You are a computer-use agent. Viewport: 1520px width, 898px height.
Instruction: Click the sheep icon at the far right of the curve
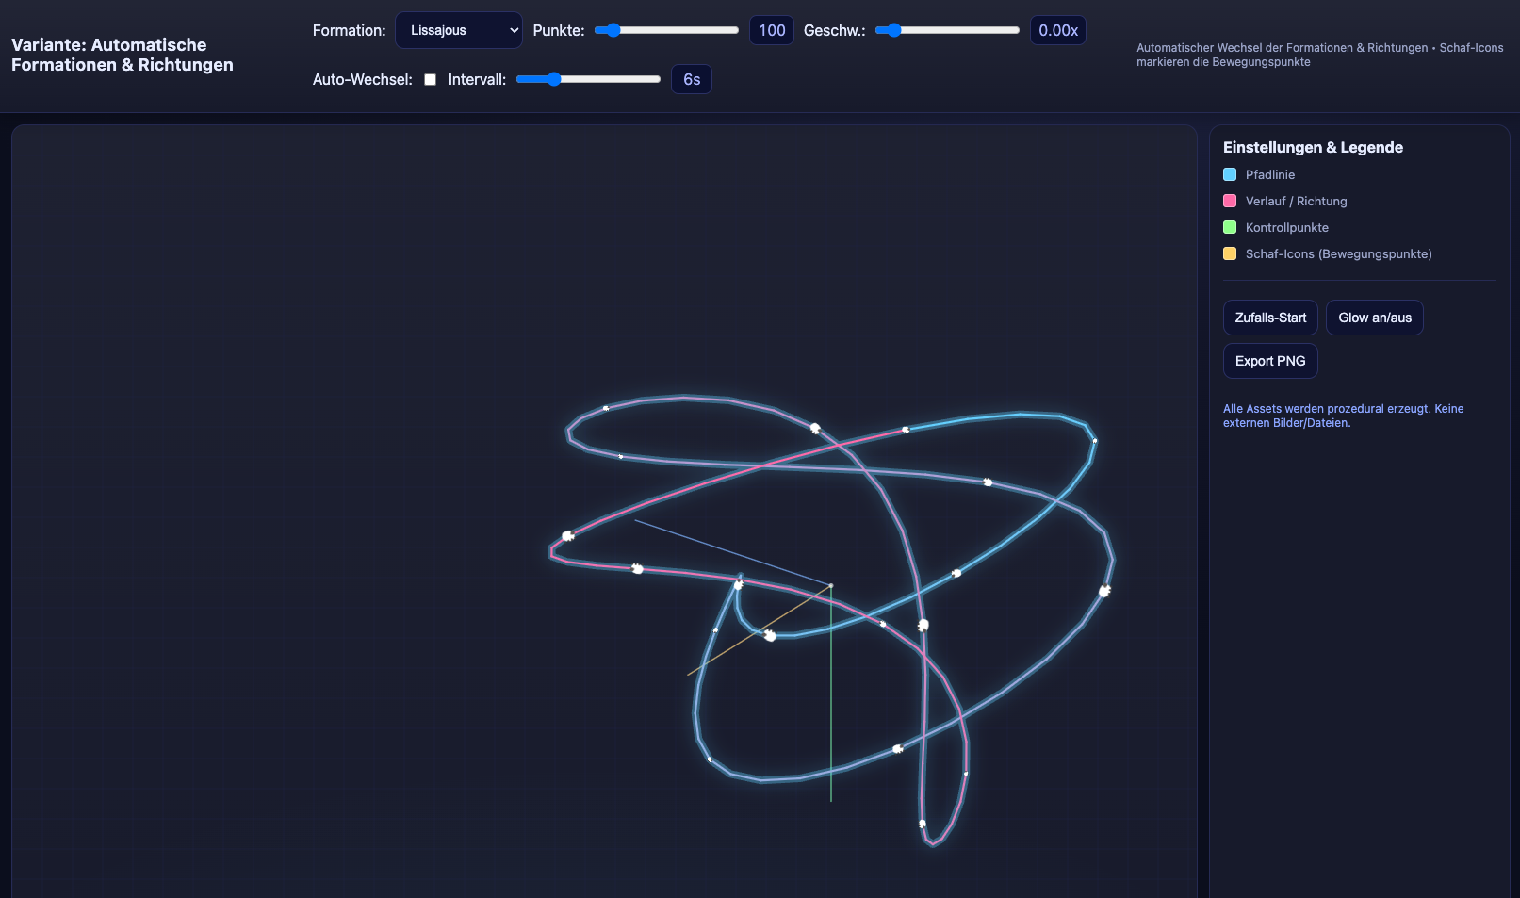[x=1104, y=591]
